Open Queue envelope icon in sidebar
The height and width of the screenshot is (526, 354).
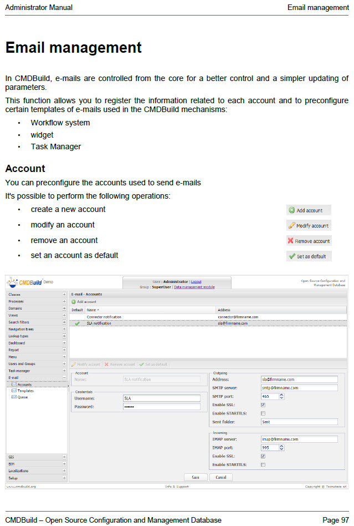14,397
